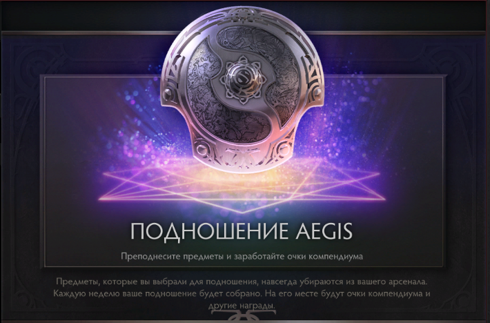Click the 'Предметы, которые вы выбрали' description line

pyautogui.click(x=242, y=282)
